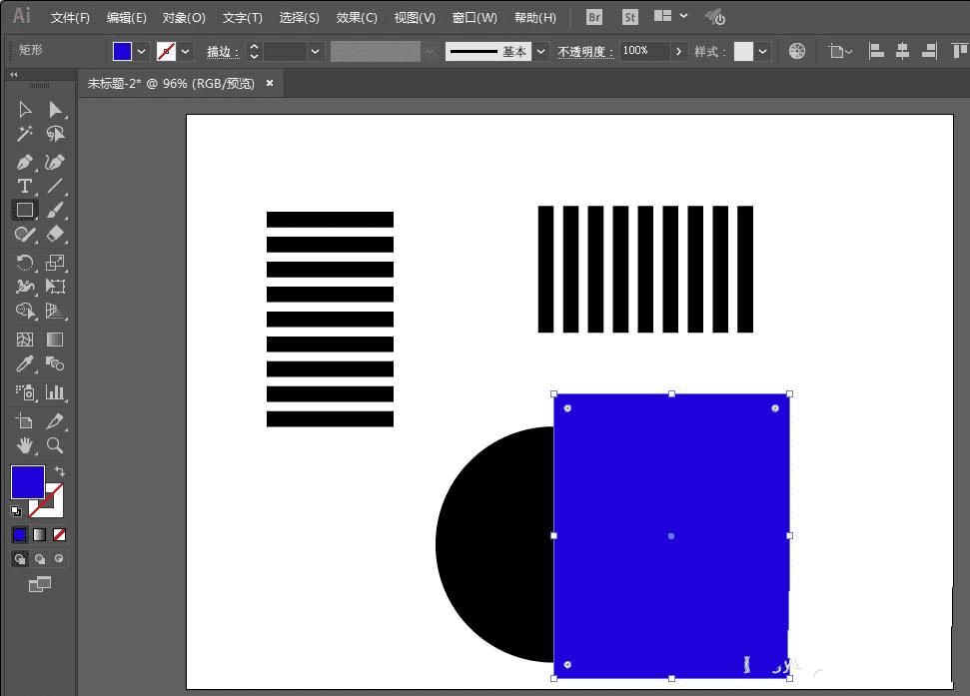Screen dimensions: 970x696
Task: Switch paint mode to Gradient
Action: 40,535
